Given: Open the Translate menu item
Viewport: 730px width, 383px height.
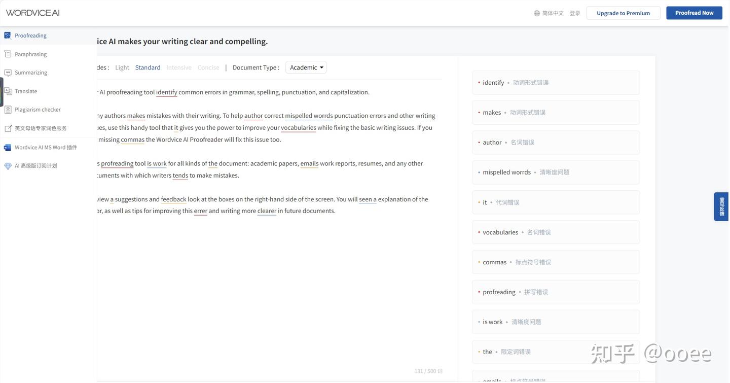Looking at the screenshot, I should (26, 91).
